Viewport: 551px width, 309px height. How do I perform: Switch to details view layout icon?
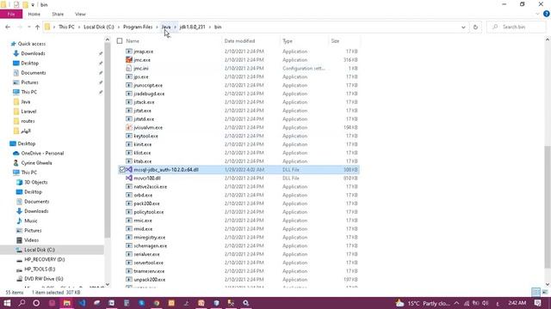coord(536,292)
